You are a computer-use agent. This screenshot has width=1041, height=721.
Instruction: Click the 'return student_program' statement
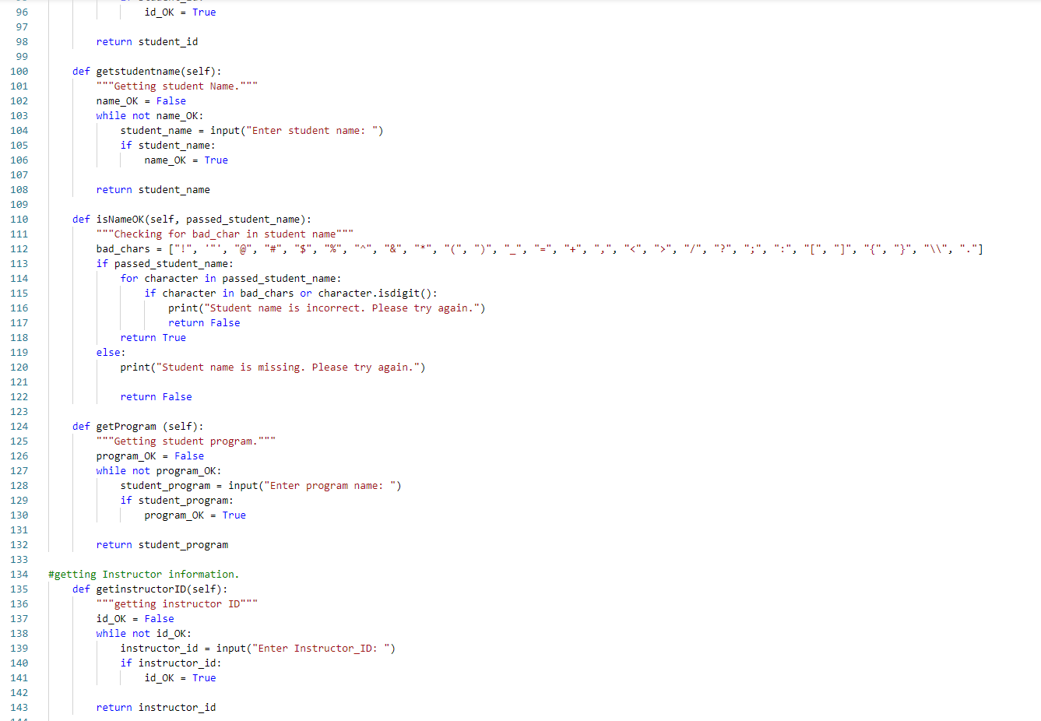click(x=163, y=545)
